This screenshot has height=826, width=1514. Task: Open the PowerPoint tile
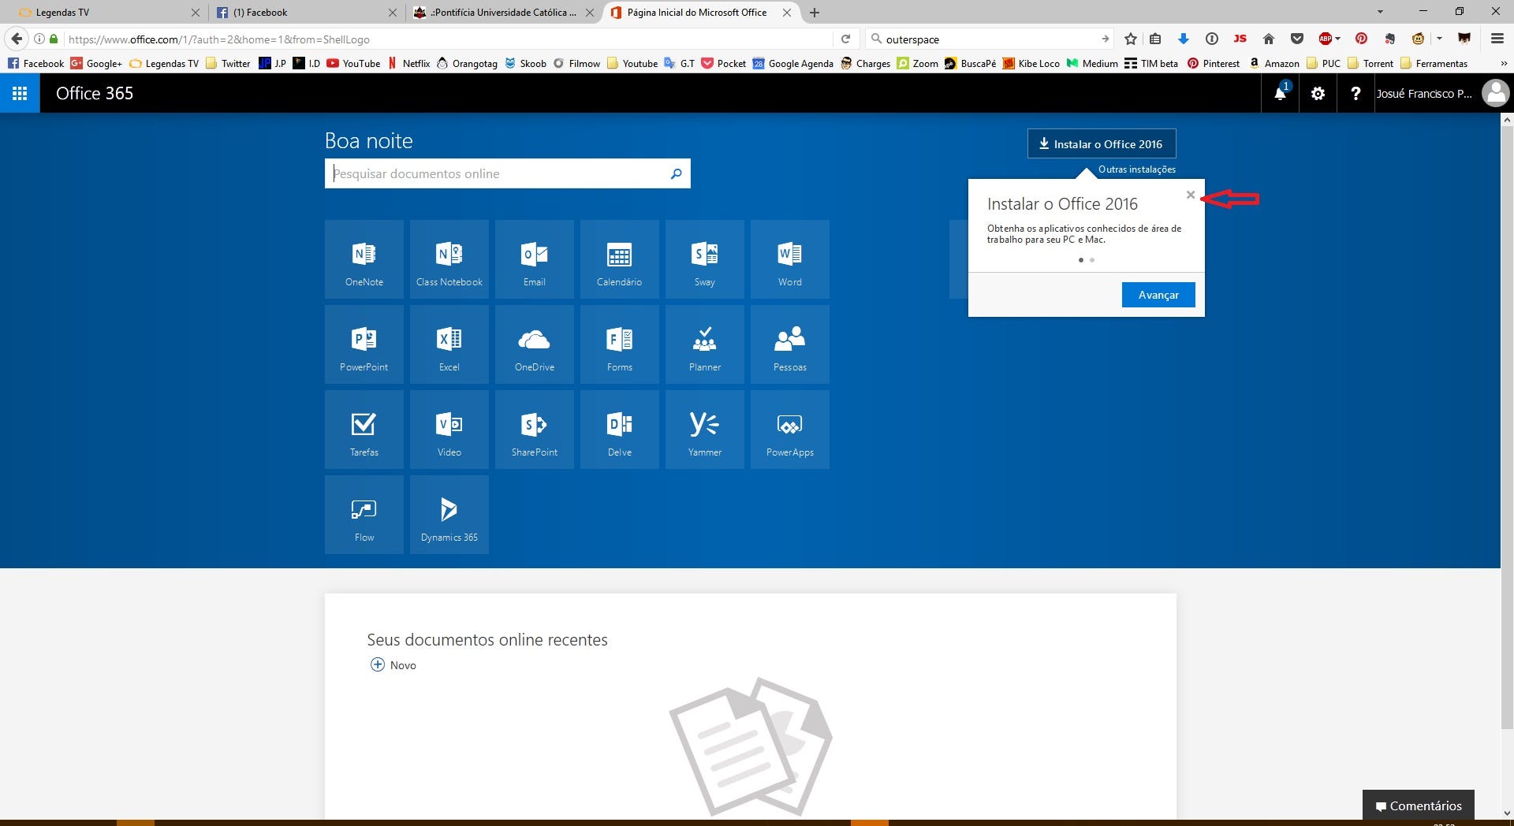point(364,344)
